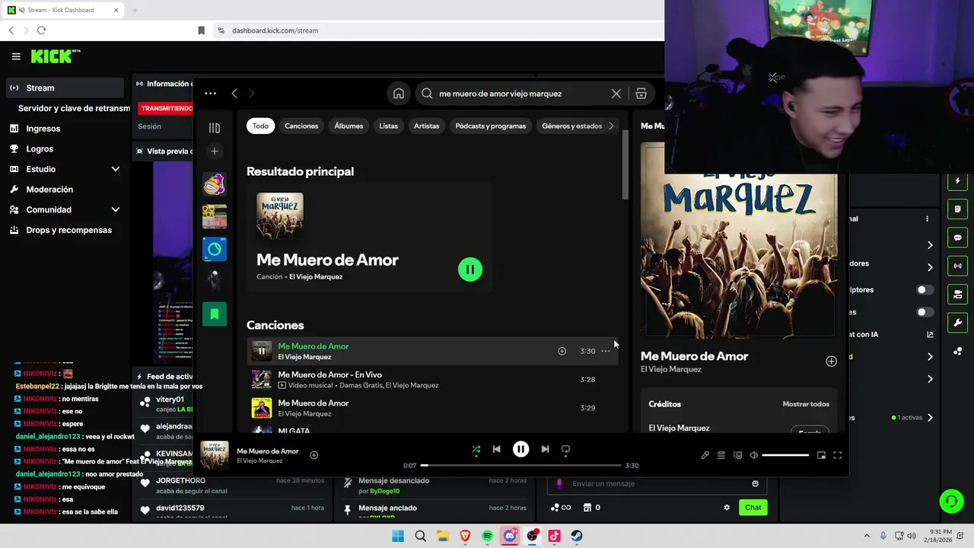The width and height of the screenshot is (974, 548).
Task: Open Me Muero de Amor - En Vivo
Action: [330, 374]
